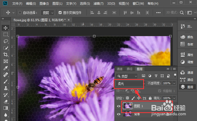The image size is (197, 121).
Task: Click the Align left edges icon
Action: 92,13
